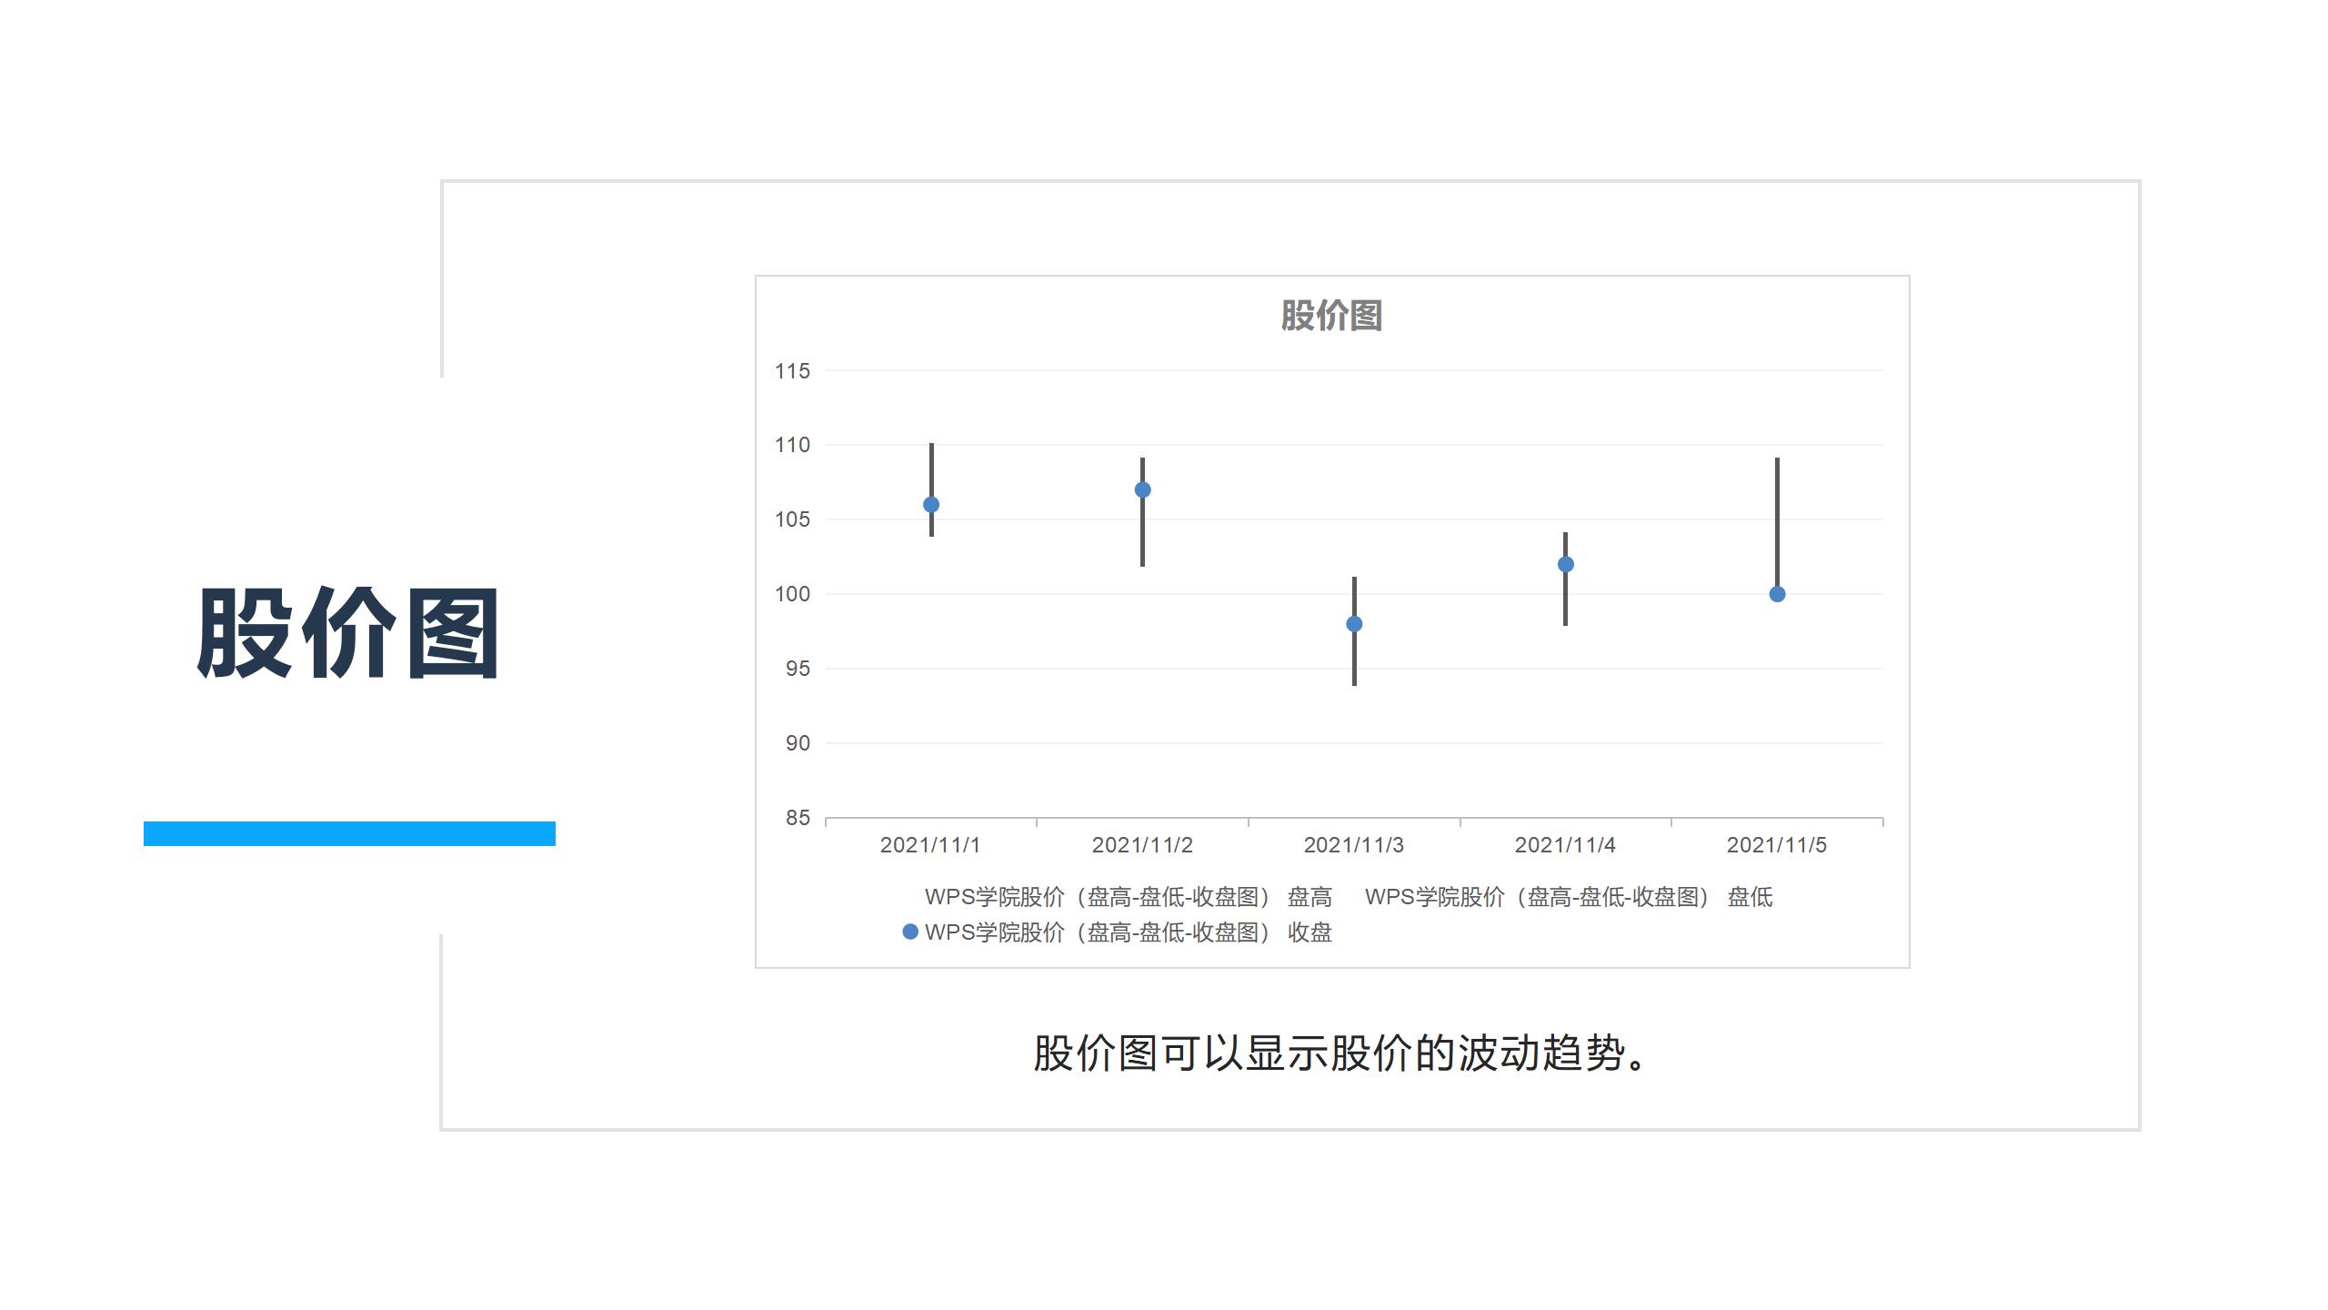Click the y-axis value 110
Screen dimensions: 2328x1310
point(792,445)
